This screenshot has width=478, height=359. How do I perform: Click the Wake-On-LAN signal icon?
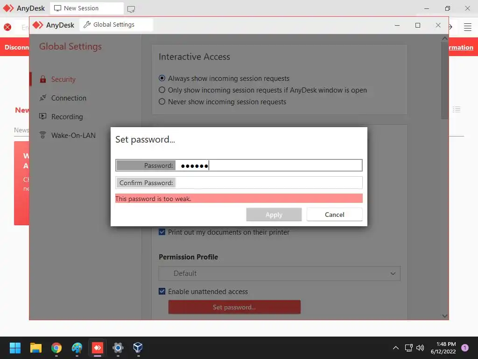[x=43, y=135]
